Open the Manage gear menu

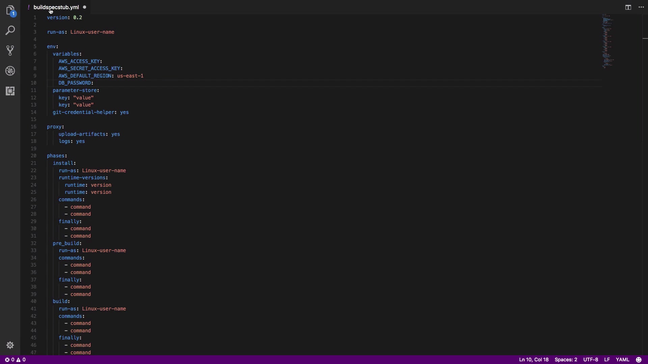click(x=10, y=345)
